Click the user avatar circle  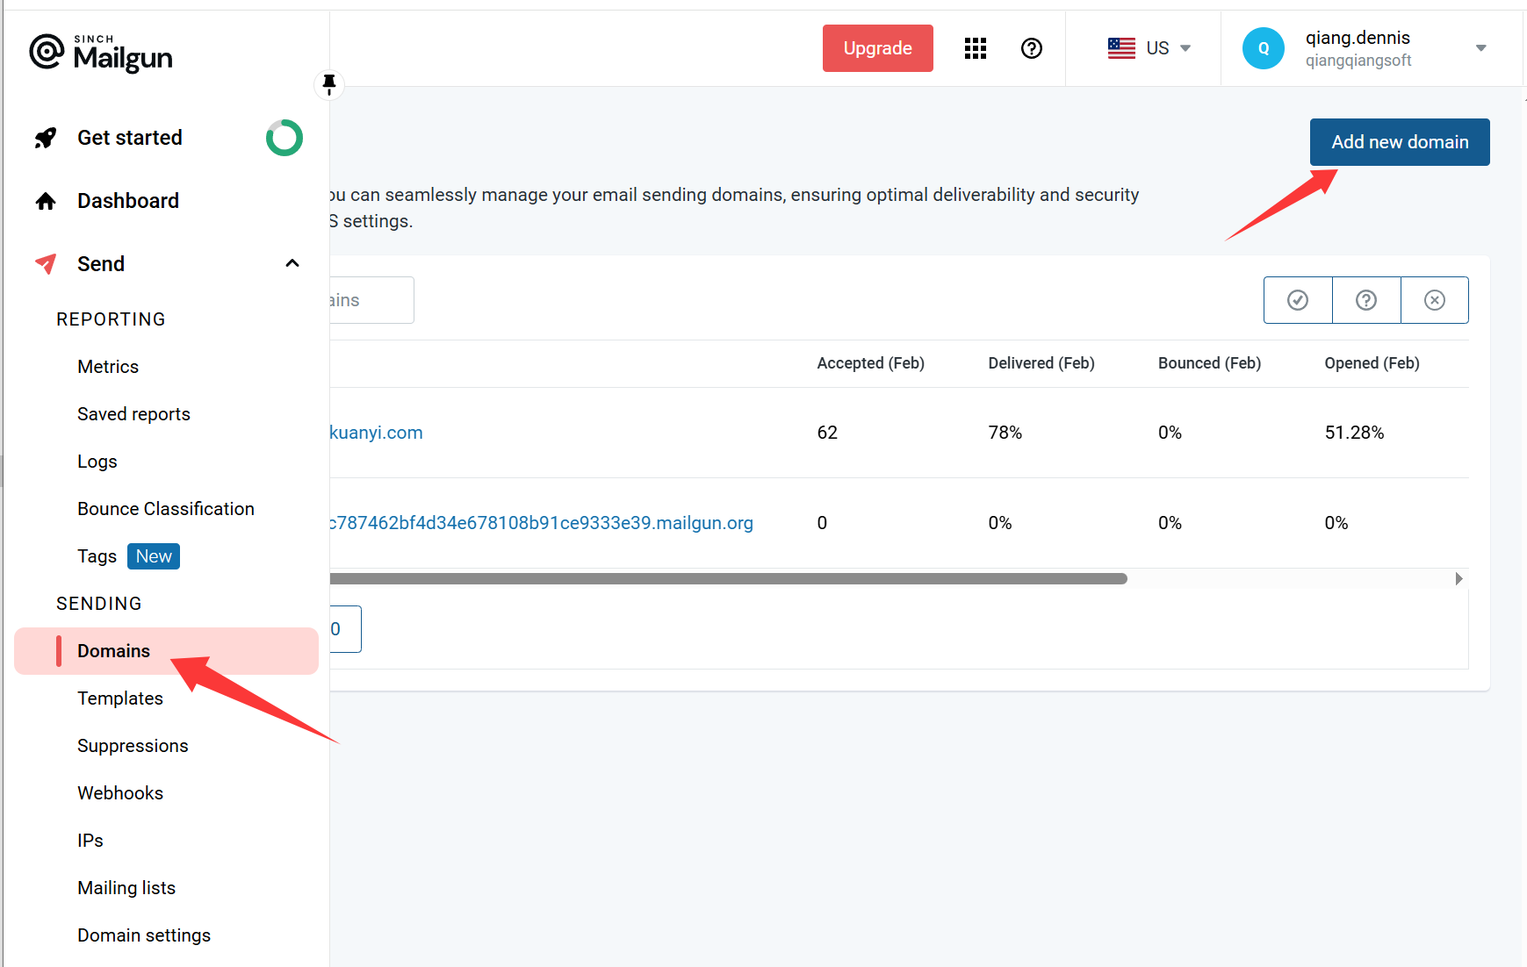(x=1263, y=48)
